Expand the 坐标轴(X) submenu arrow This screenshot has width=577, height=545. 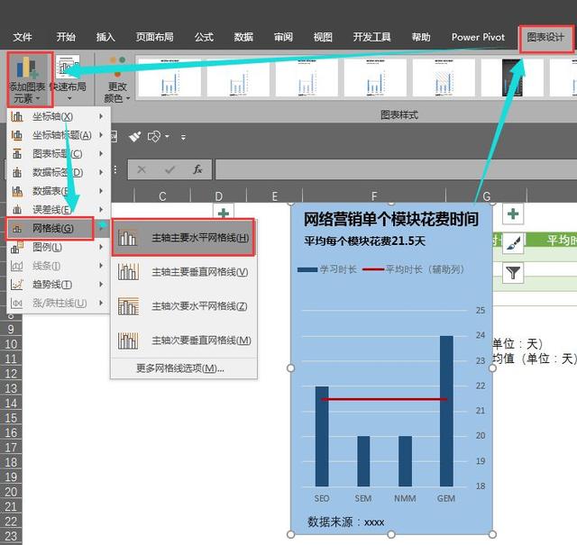tap(101, 116)
